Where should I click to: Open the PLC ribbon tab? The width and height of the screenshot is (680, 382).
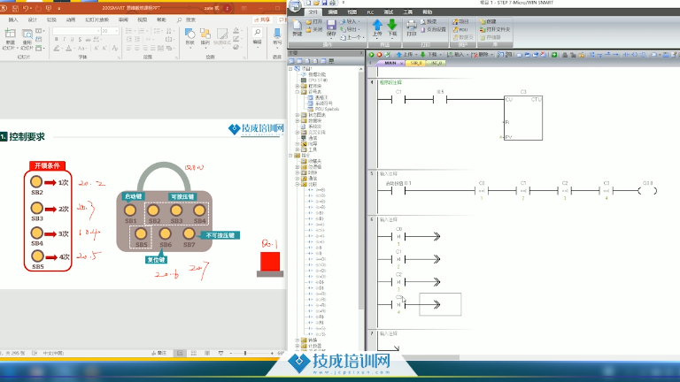coord(371,11)
